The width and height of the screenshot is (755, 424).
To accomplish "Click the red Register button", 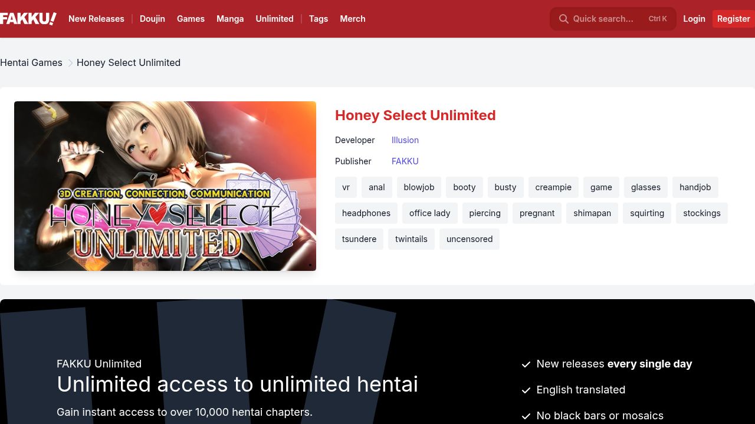I will (x=734, y=19).
